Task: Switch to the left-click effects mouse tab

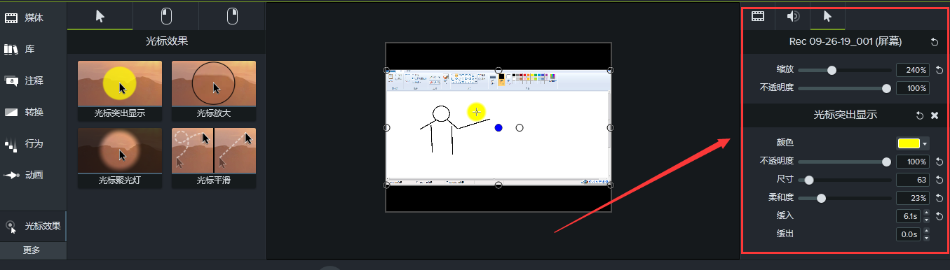Action: coord(166,16)
